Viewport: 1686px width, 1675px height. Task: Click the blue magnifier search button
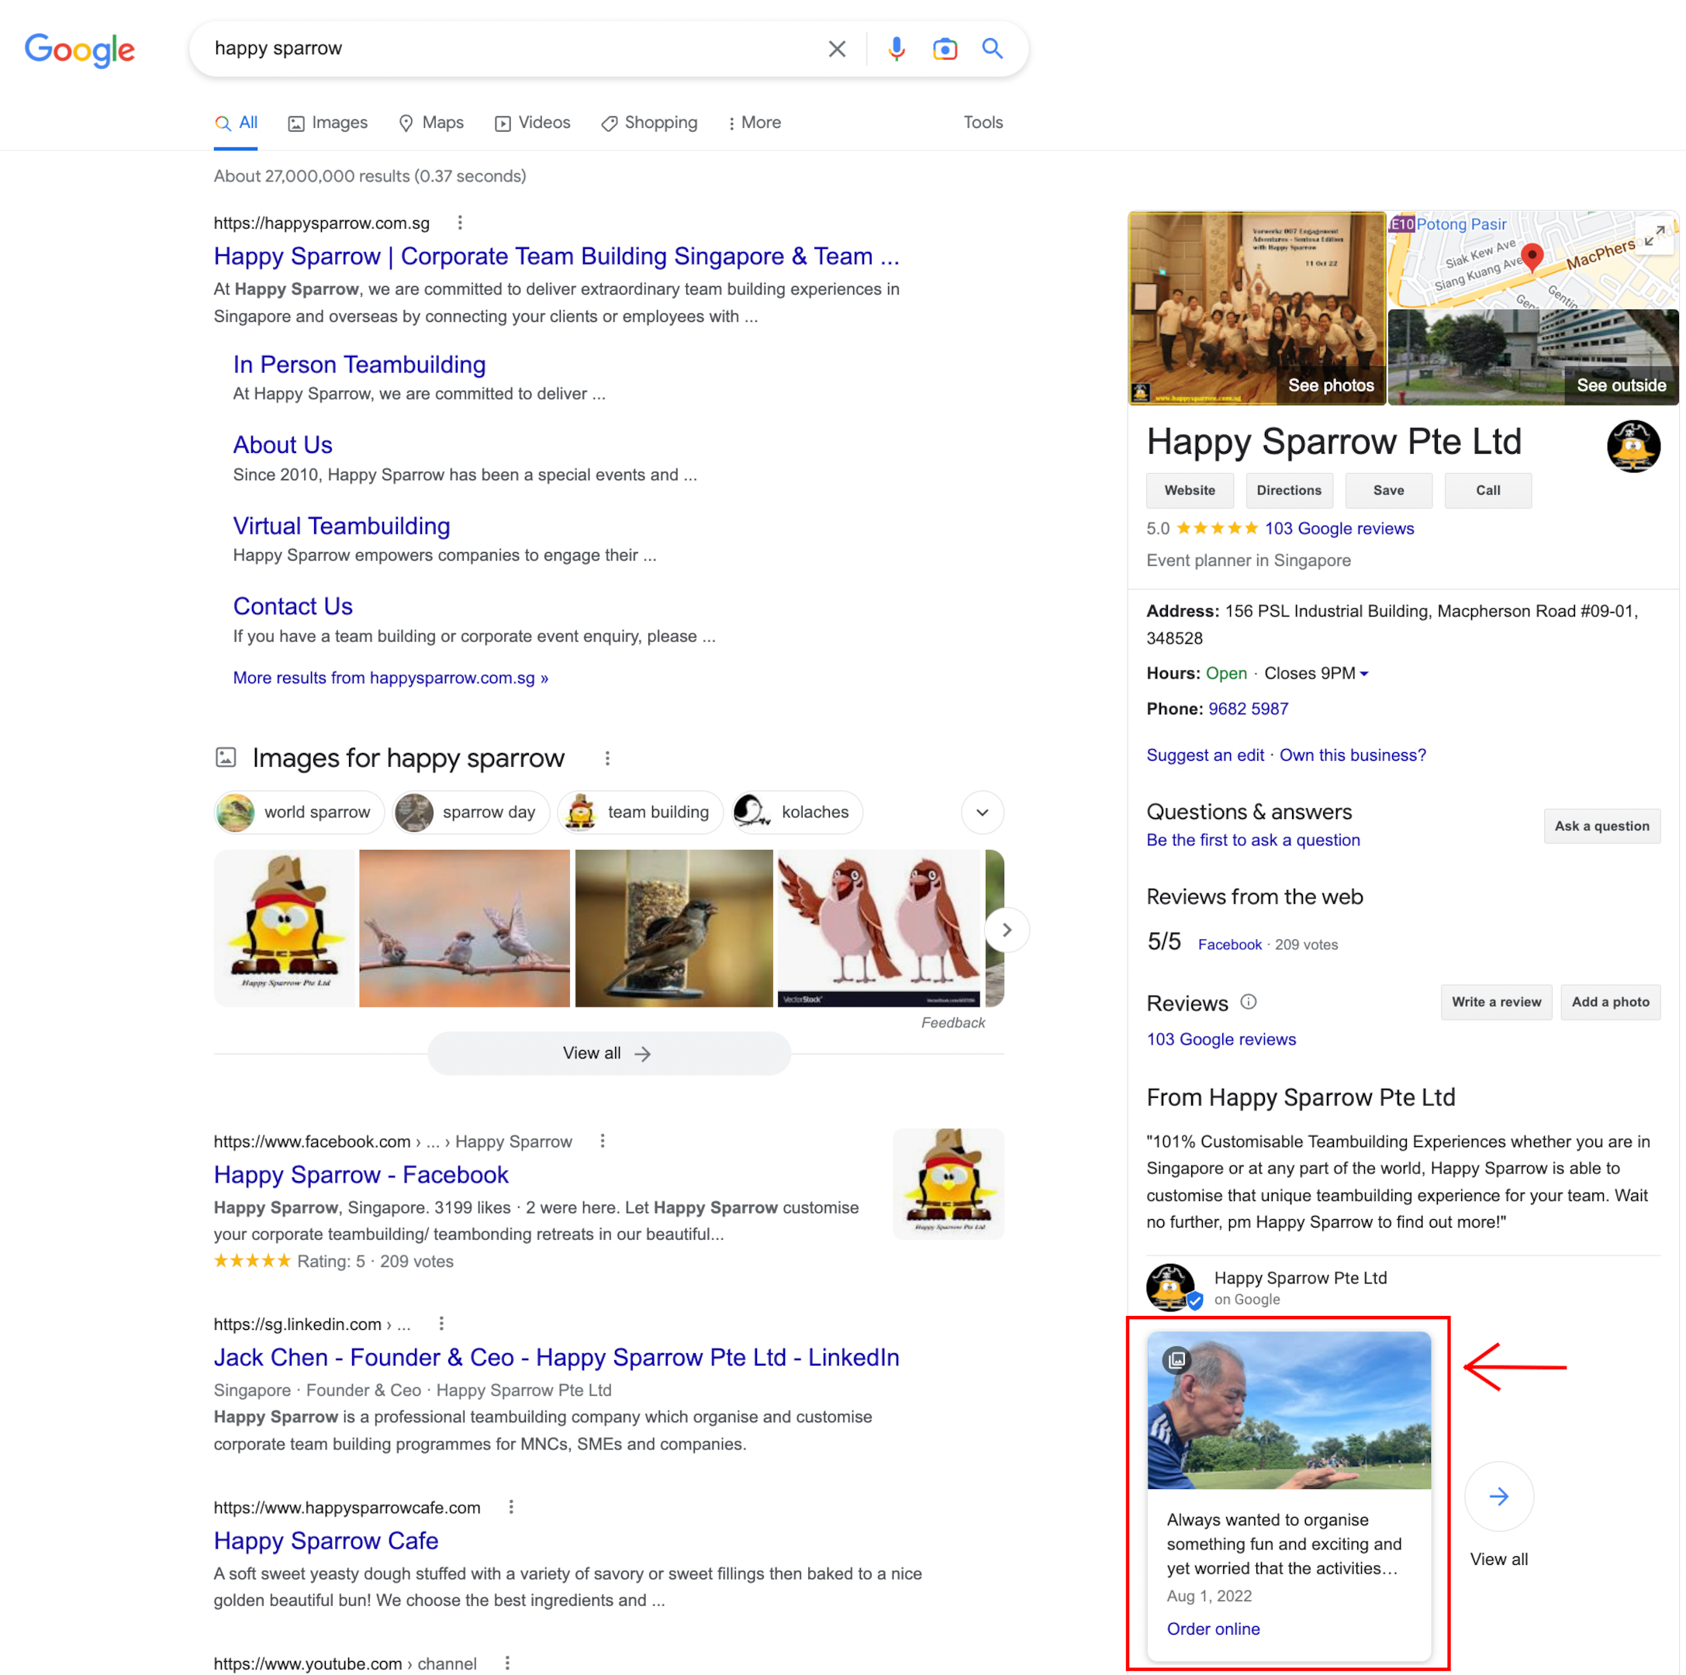pyautogui.click(x=992, y=49)
